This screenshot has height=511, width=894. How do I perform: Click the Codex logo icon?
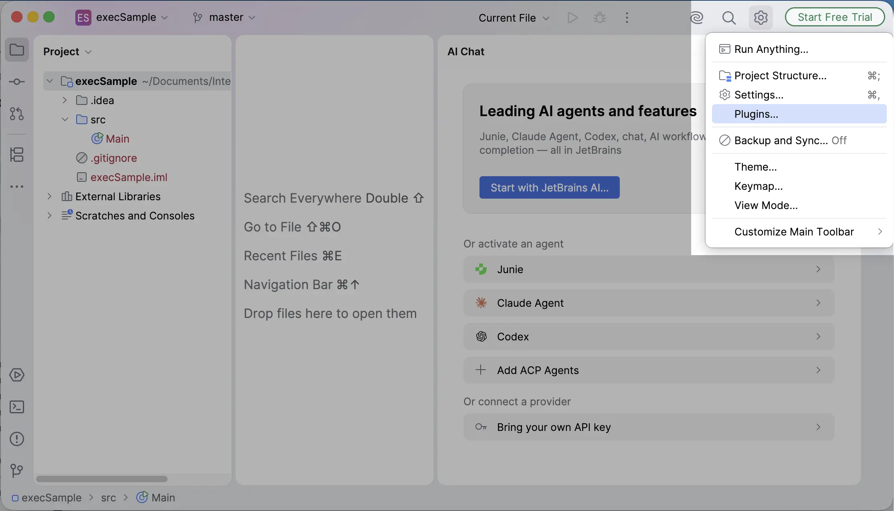click(481, 336)
